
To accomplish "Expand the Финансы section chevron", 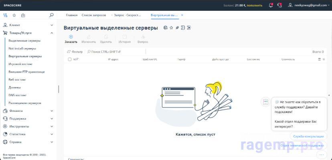I will click(52, 111).
